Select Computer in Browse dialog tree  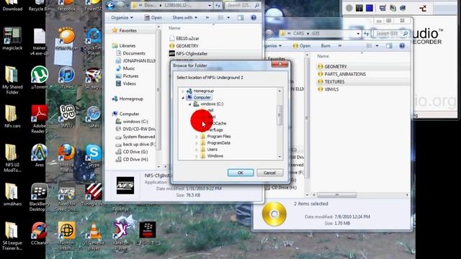click(202, 98)
